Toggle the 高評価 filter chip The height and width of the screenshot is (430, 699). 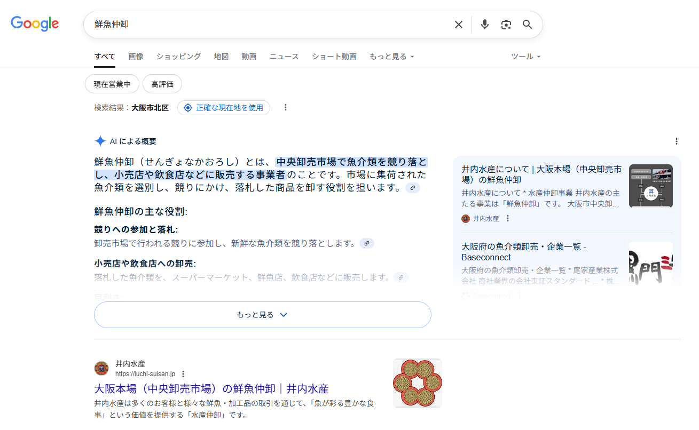tap(162, 84)
